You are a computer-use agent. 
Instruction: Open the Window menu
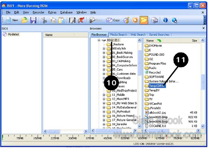pyautogui.click(x=81, y=12)
